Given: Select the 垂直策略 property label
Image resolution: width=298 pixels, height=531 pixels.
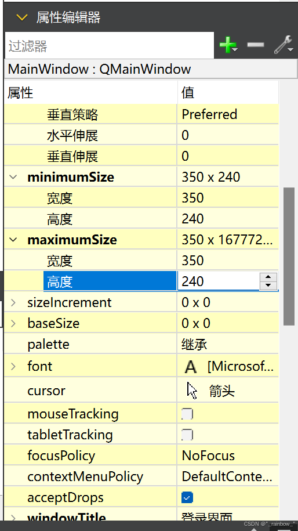Looking at the screenshot, I should (x=72, y=115).
